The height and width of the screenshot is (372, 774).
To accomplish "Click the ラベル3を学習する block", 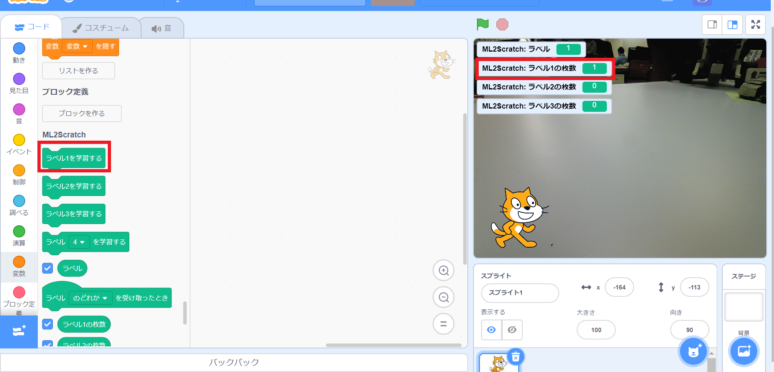I will tap(74, 214).
